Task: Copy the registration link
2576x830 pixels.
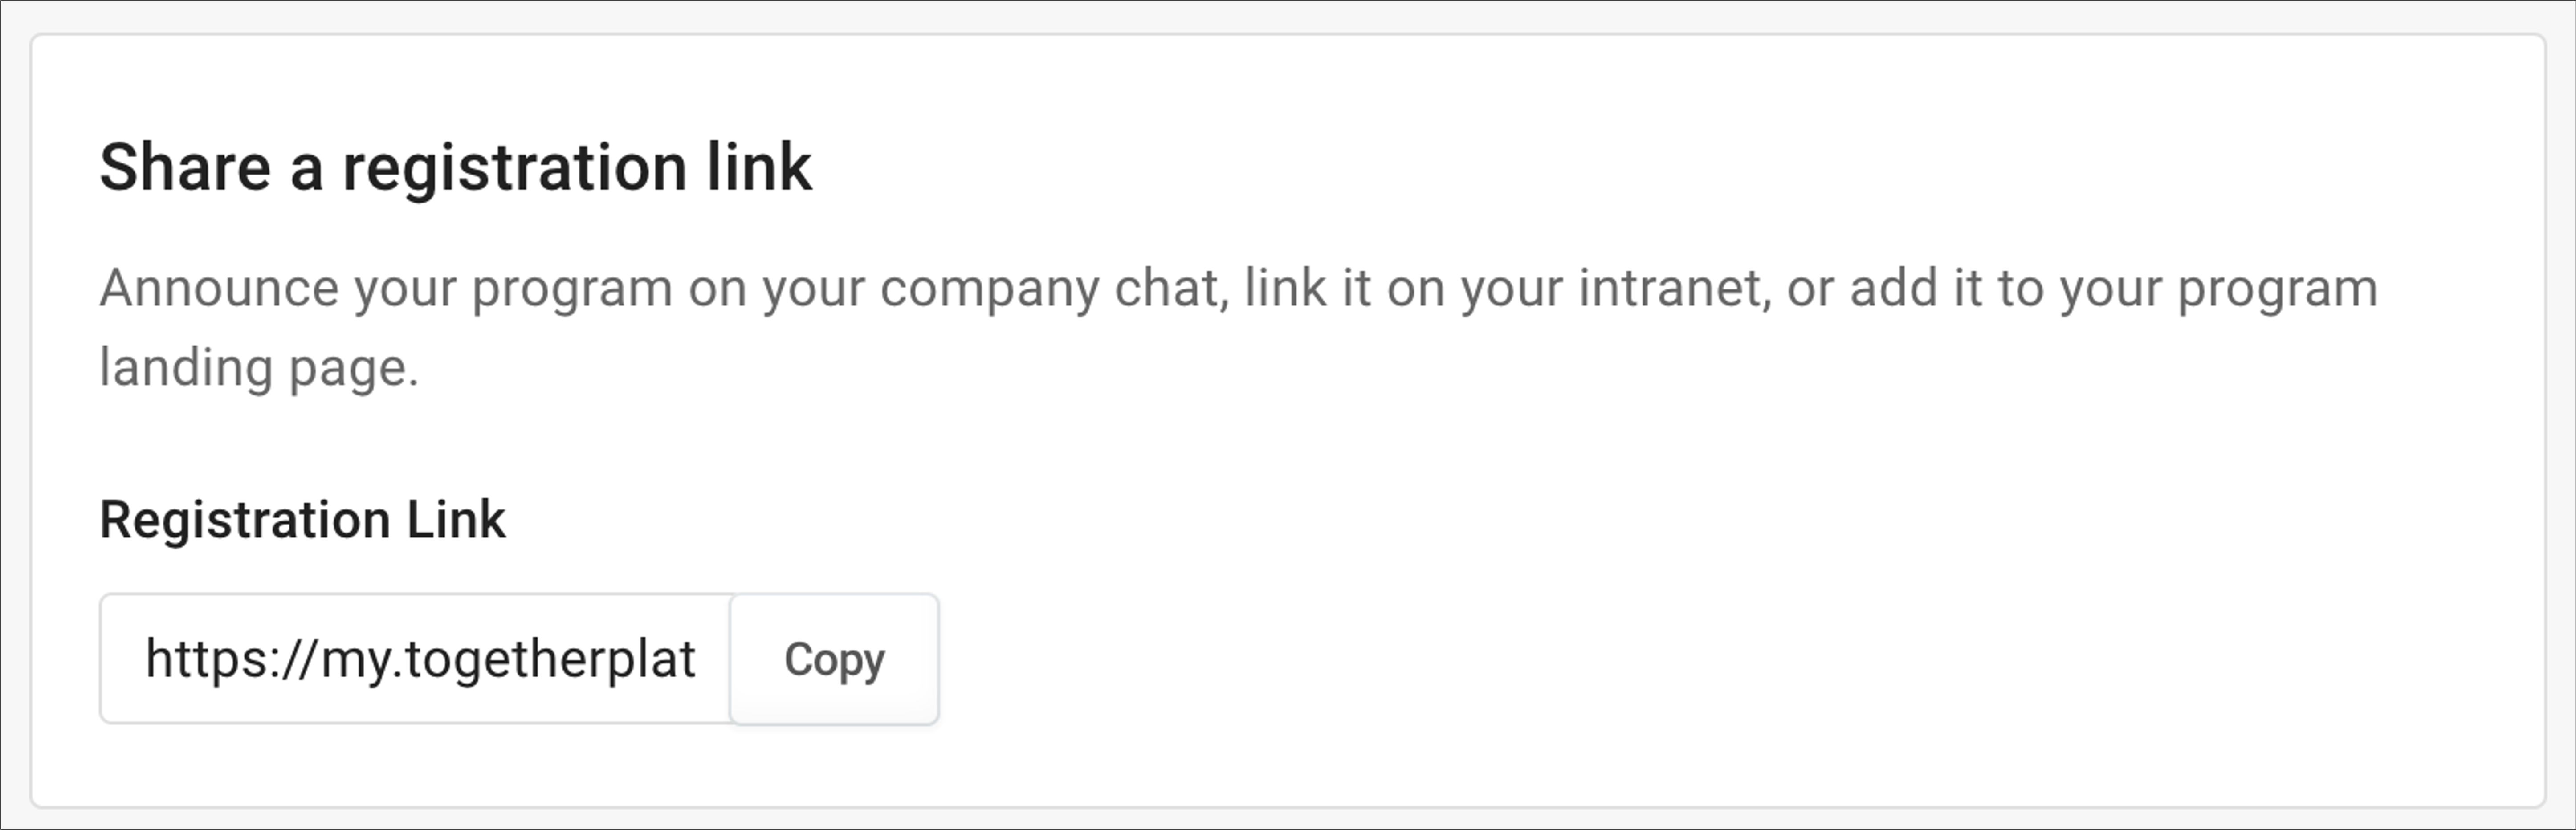Action: (834, 659)
